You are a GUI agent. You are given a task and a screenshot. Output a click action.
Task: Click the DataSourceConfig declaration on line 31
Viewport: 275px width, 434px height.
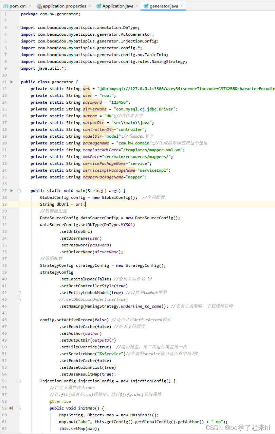110,218
